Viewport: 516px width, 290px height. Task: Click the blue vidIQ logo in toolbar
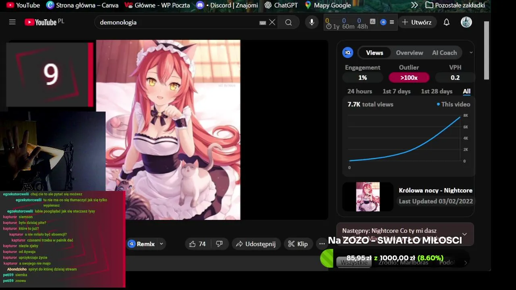(383, 22)
